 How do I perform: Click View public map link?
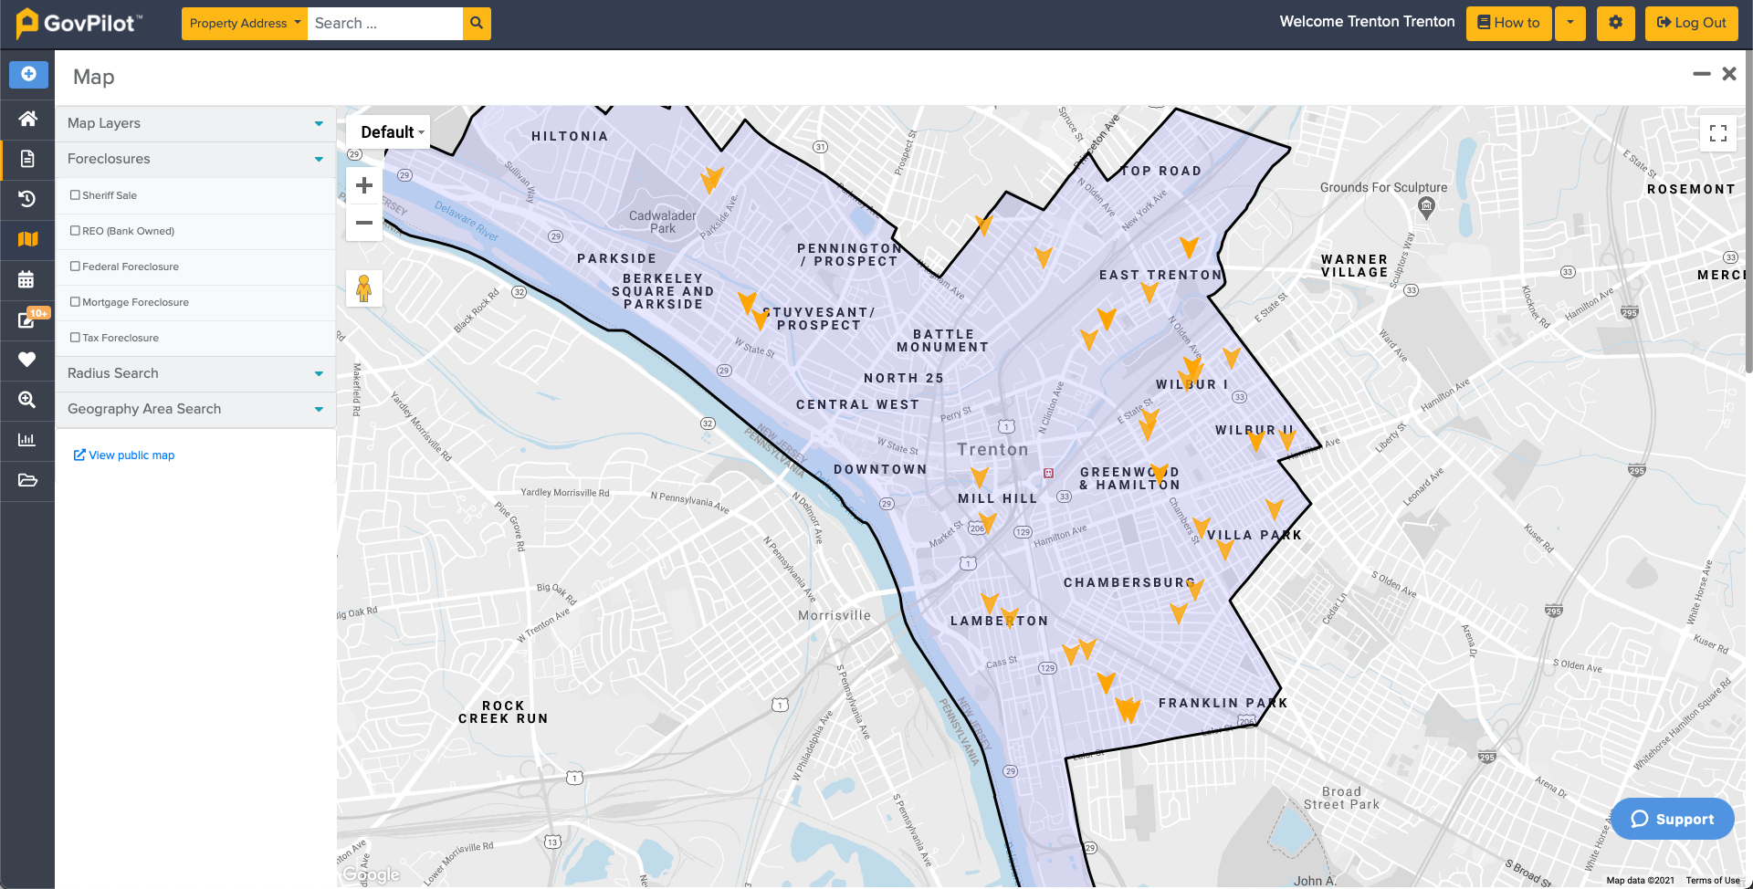[123, 455]
